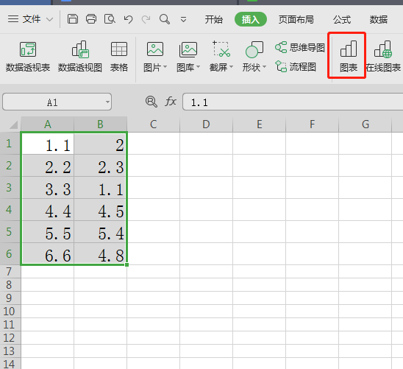Select row 7 header
This screenshot has width=403, height=369.
pos(10,272)
